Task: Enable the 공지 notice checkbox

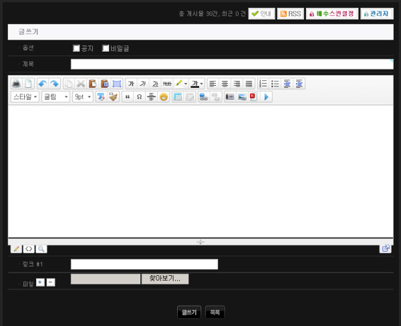Action: click(76, 48)
